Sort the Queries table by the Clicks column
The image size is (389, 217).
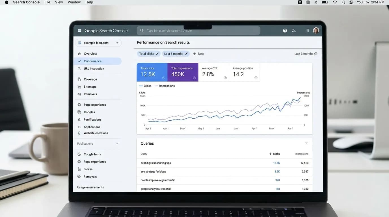275,154
